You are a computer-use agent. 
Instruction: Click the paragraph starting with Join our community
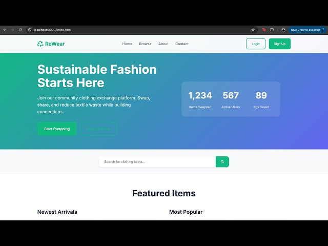(94, 105)
